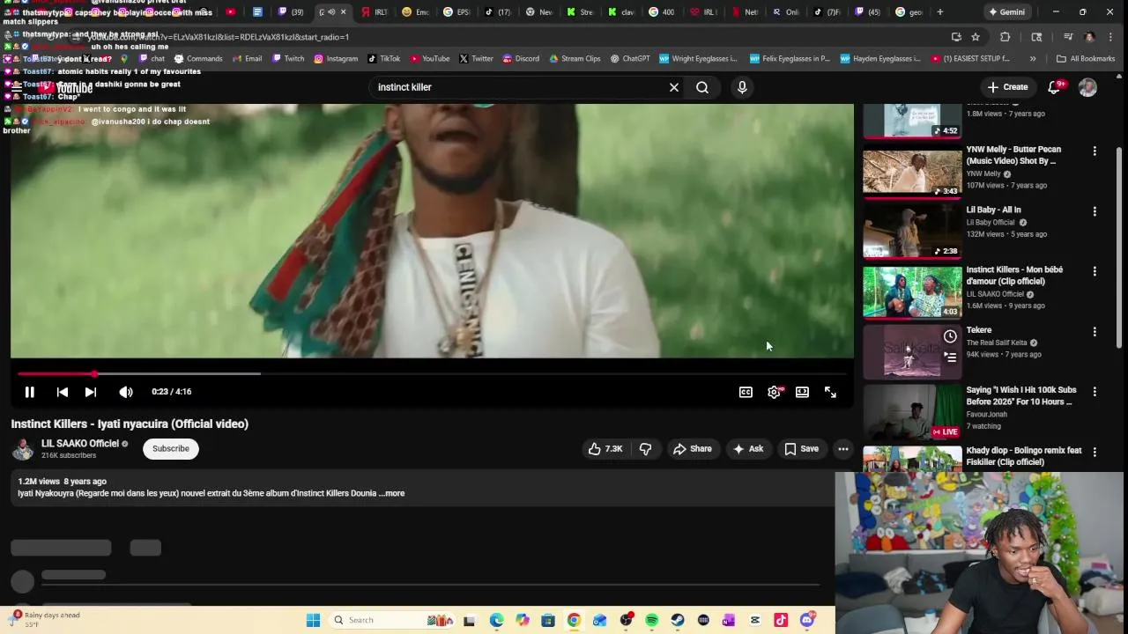
Task: Open options for Tekere video
Action: 1095,332
